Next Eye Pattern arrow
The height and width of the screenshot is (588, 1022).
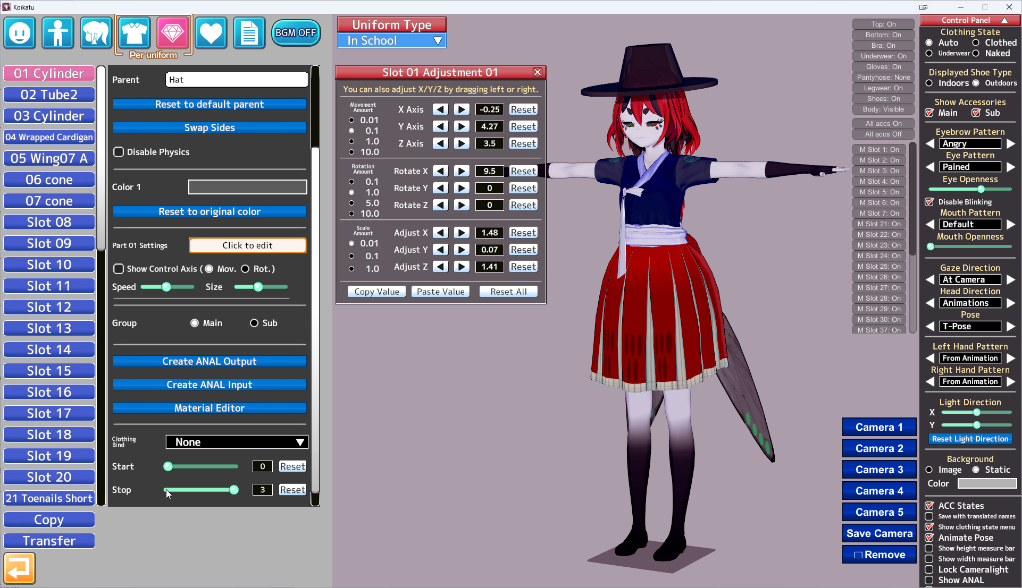click(x=1011, y=167)
